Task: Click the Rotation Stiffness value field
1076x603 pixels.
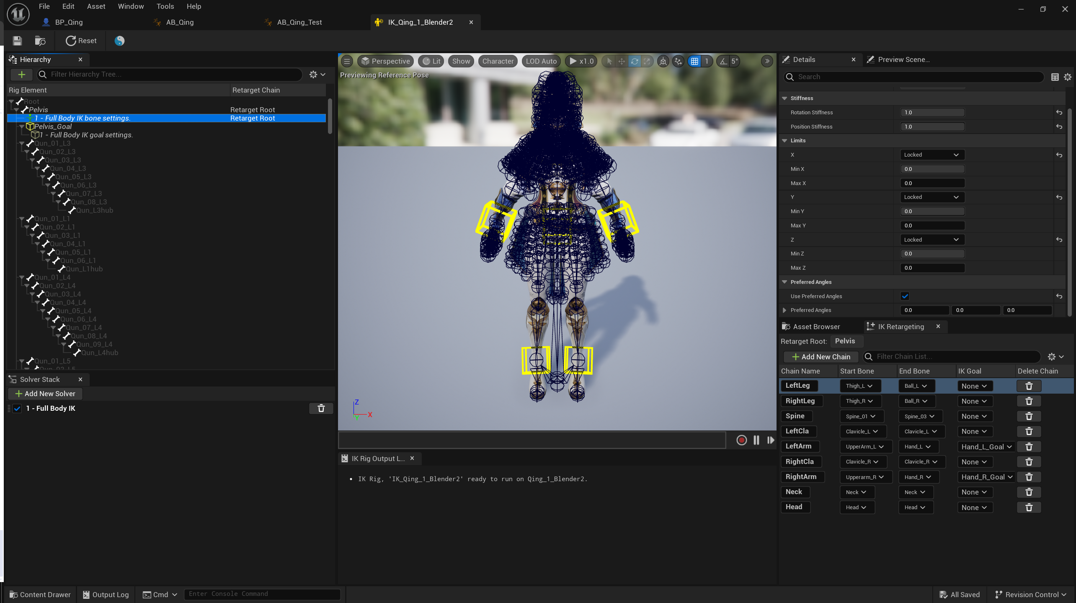Action: point(932,113)
